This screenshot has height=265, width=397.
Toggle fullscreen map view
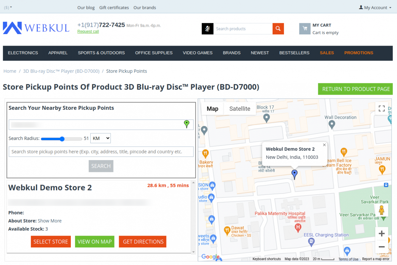(381, 109)
